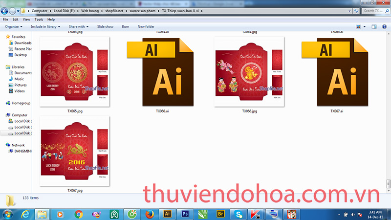Select Libraries in the navigation pane
This screenshot has width=391, height=220.
[18, 67]
